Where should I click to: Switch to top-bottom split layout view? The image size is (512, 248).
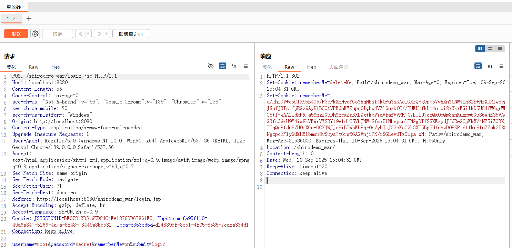pos(490,49)
